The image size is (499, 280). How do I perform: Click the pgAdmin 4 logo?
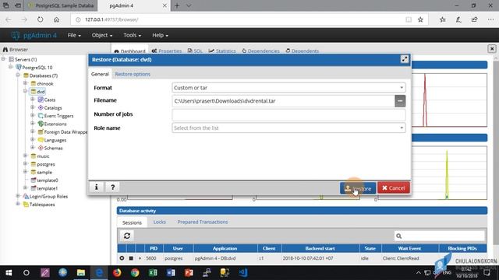point(34,35)
